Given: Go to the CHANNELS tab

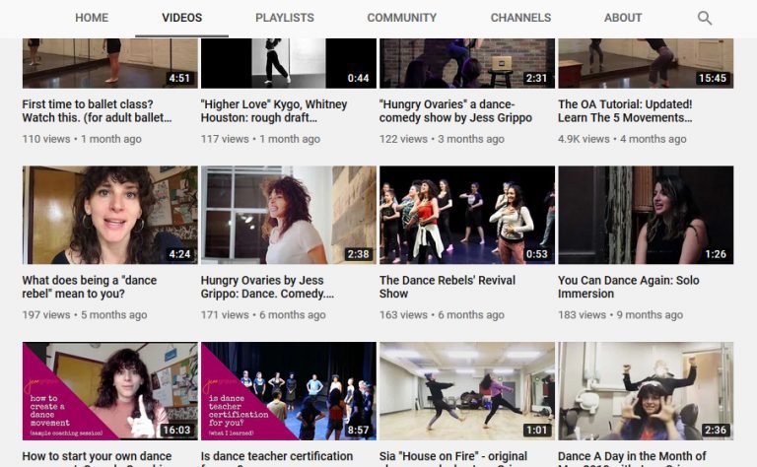Looking at the screenshot, I should point(520,18).
